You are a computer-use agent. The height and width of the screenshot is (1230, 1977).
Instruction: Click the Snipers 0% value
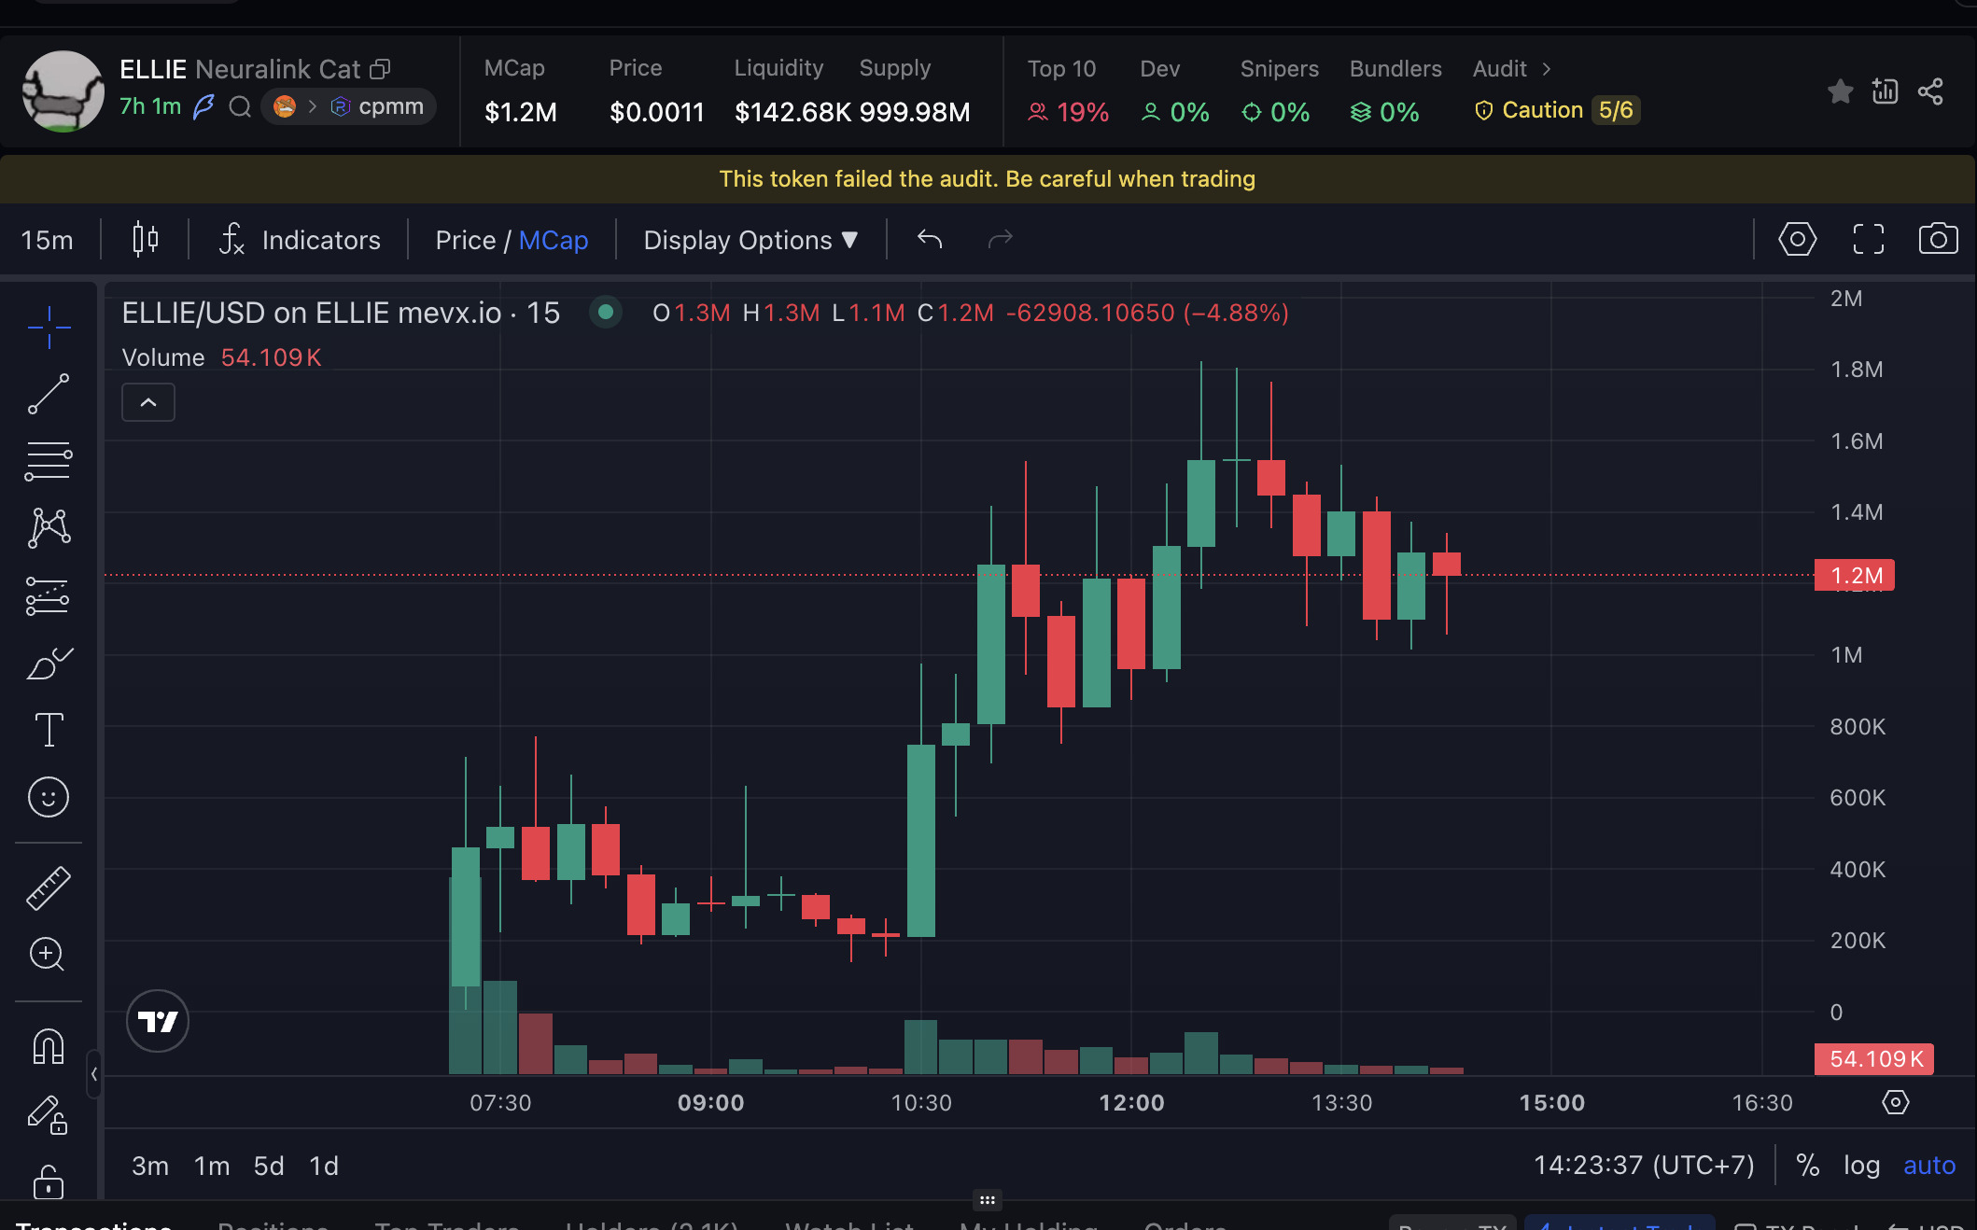(1275, 112)
